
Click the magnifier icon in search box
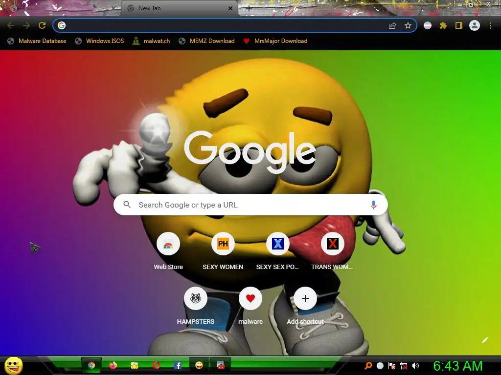tap(127, 205)
